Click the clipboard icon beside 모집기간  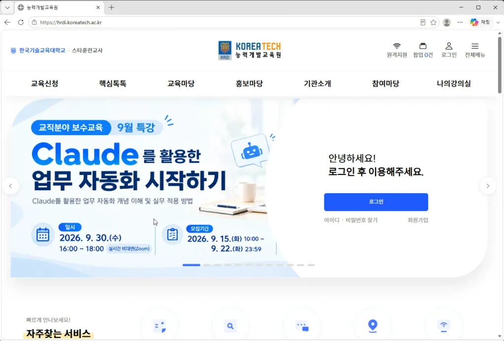click(172, 234)
